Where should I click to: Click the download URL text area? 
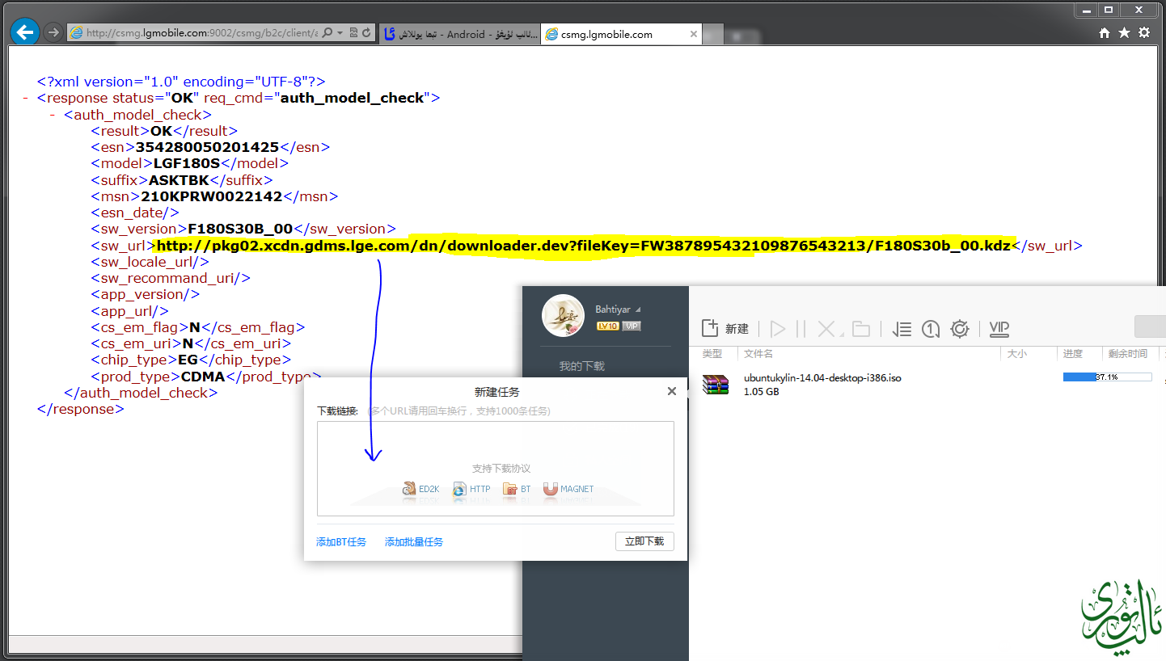coord(496,469)
